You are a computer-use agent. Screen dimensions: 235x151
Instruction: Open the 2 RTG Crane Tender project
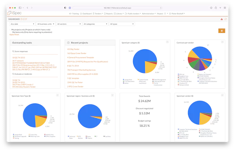tap(75, 86)
